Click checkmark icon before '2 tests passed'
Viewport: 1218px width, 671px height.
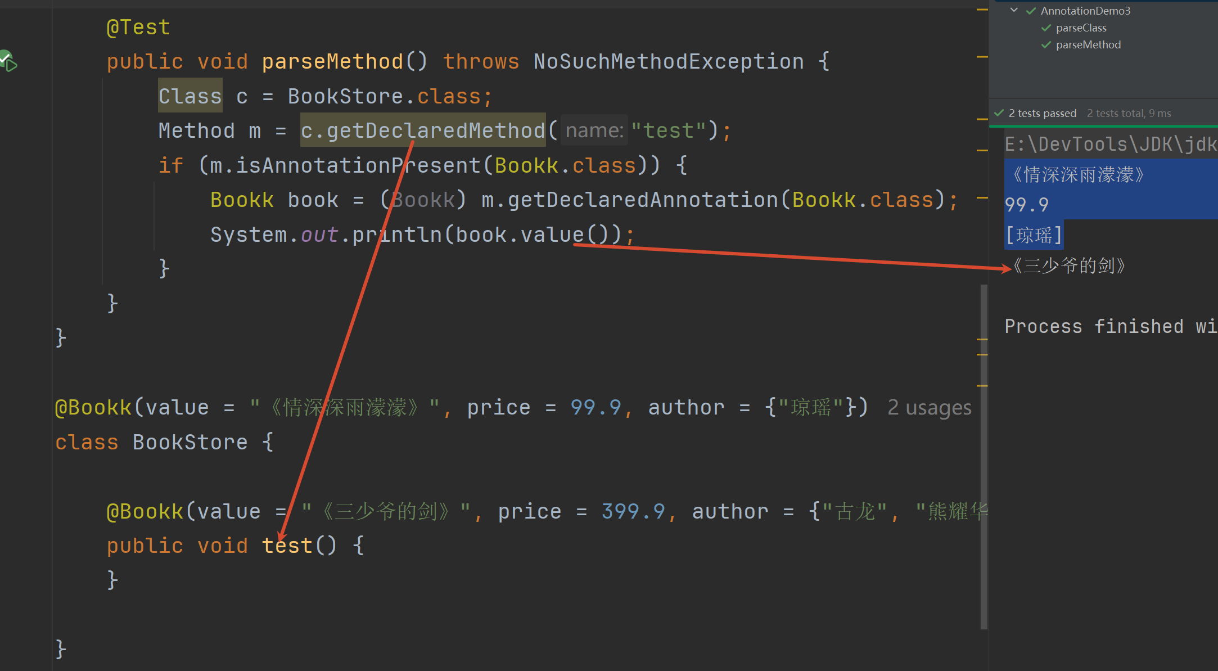coord(999,113)
